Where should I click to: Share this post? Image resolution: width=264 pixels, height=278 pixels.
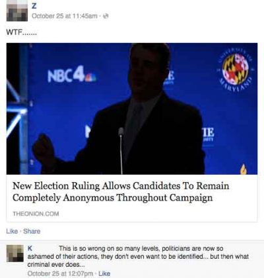click(32, 231)
